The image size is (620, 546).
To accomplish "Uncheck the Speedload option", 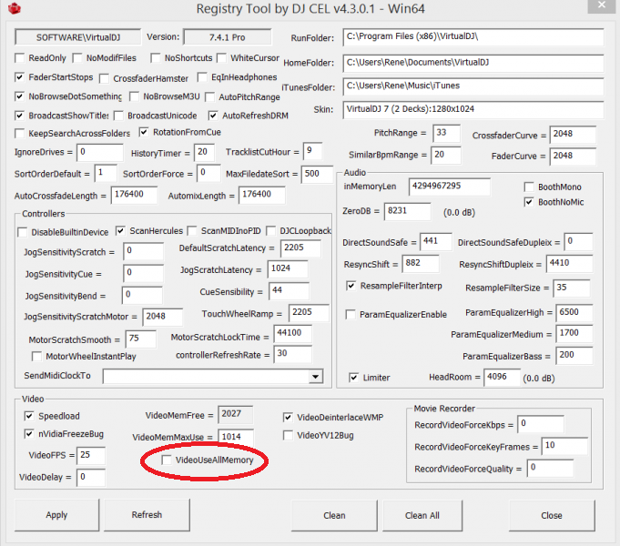I will click(x=29, y=416).
